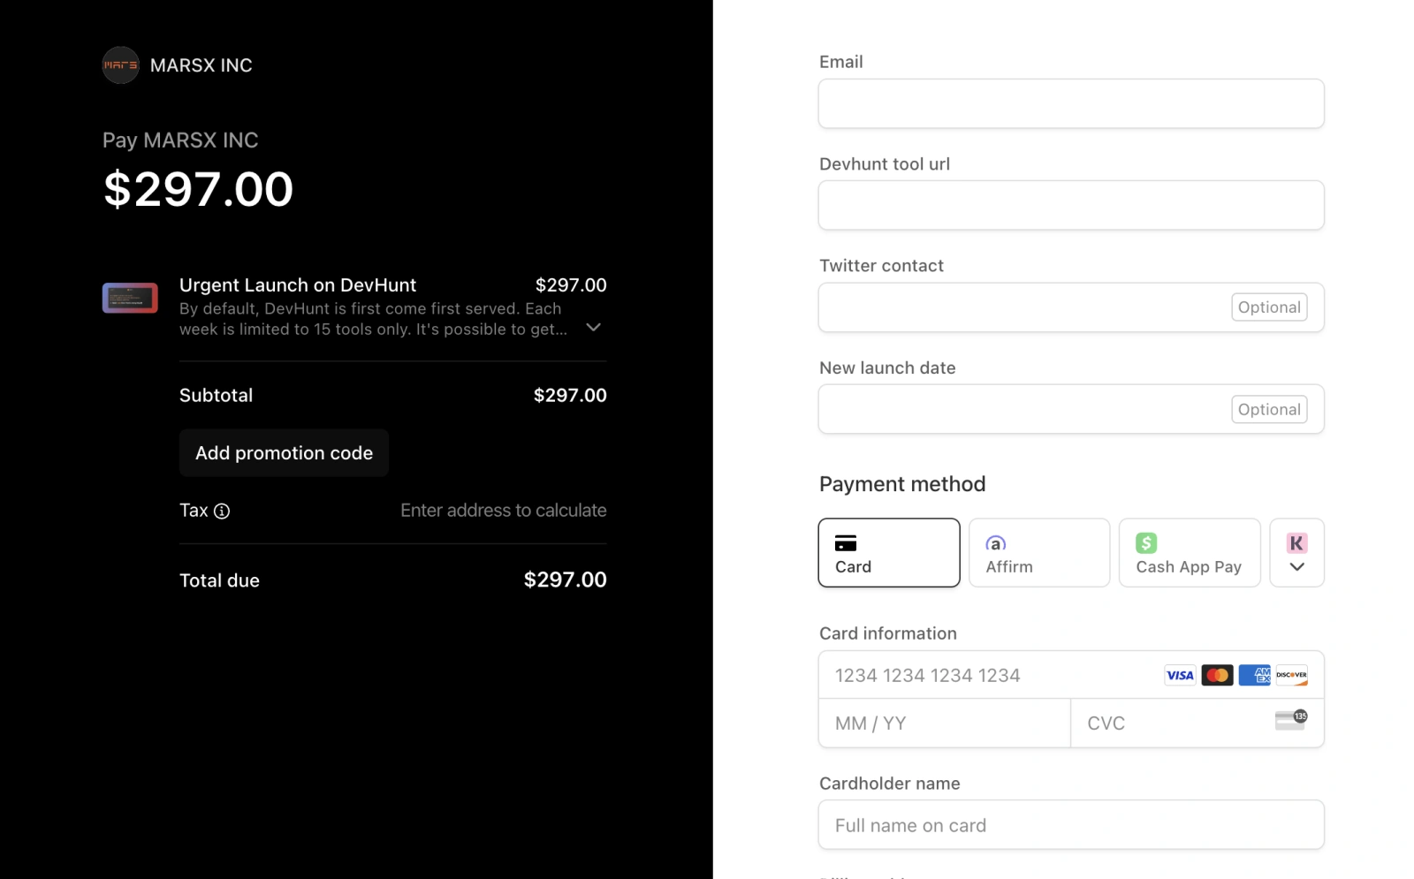
Task: Click the Urgent Launch product thumbnail
Action: tap(130, 299)
